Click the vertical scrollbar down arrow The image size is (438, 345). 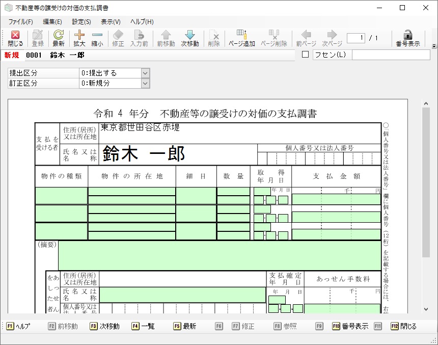point(426,309)
